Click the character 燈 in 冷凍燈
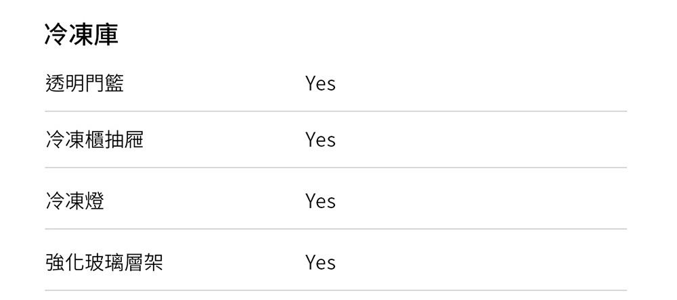Screen dimensions: 677x300 pyautogui.click(x=95, y=201)
